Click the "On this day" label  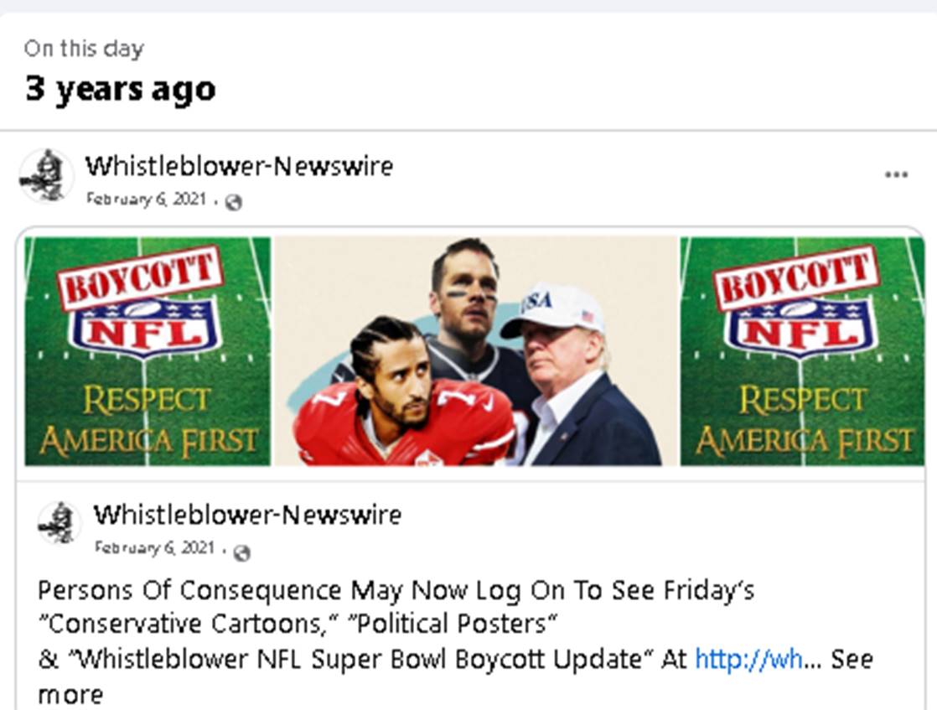point(84,49)
